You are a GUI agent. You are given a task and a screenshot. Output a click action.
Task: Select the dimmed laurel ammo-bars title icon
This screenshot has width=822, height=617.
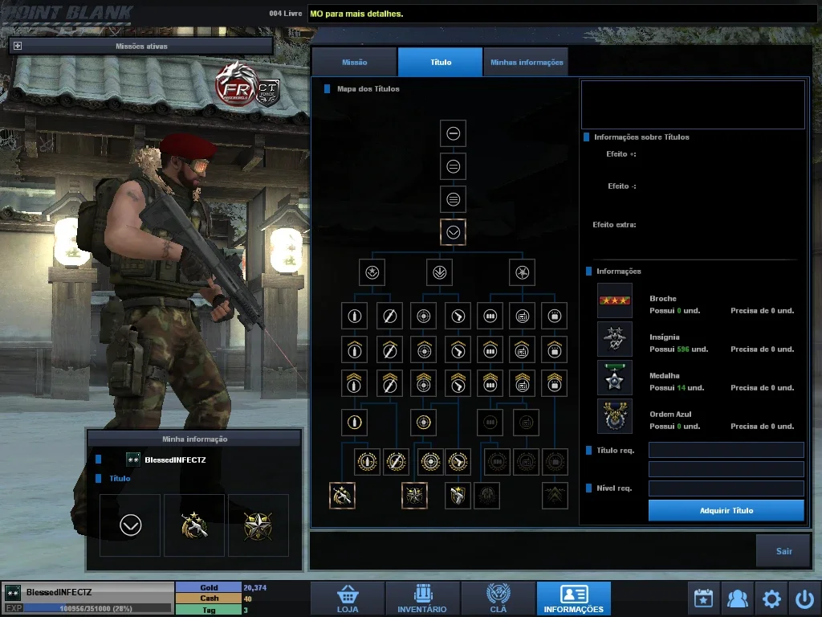click(497, 462)
